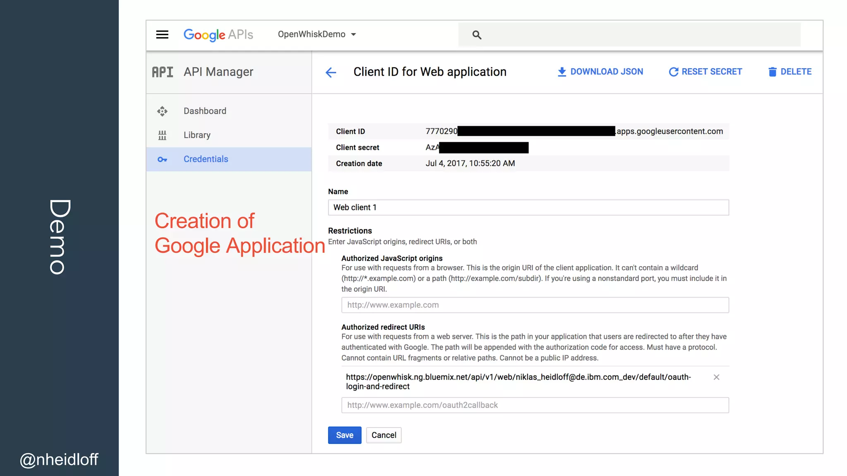Click the Google APIs logo

[x=218, y=35]
